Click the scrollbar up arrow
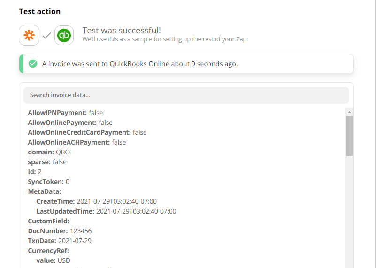The height and width of the screenshot is (268, 376). pos(349,113)
